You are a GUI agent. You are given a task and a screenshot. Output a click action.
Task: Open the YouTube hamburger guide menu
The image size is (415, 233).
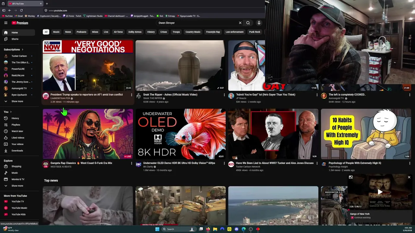(x=6, y=23)
